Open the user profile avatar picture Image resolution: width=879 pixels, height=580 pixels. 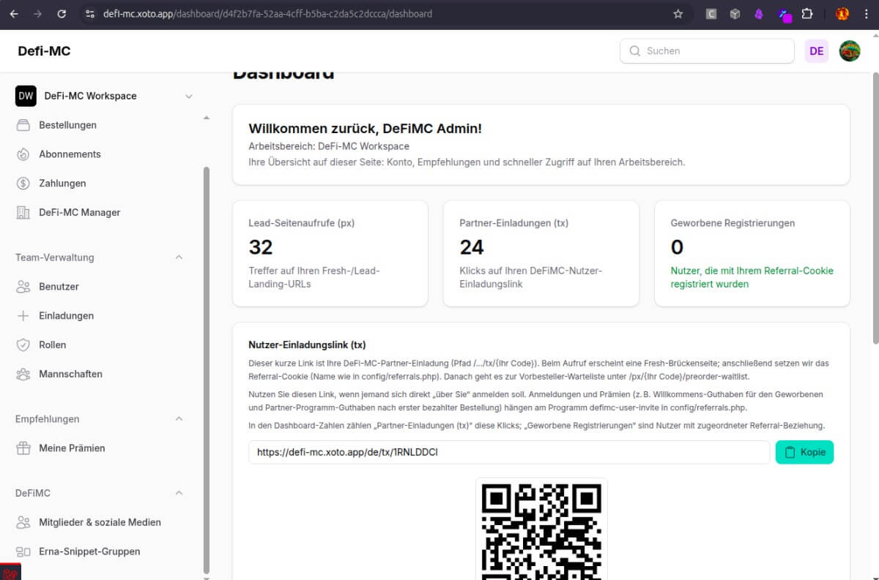tap(850, 51)
